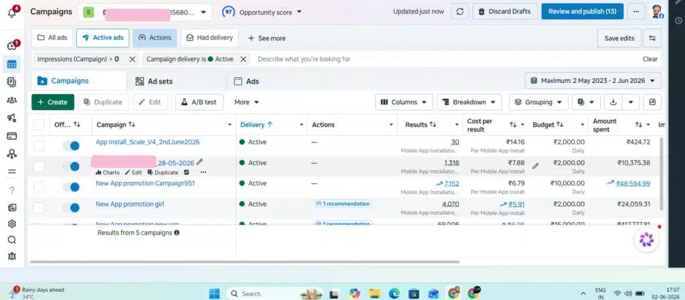
Task: Tick checkbox for New App promotion Campaign951
Action: tap(39, 187)
